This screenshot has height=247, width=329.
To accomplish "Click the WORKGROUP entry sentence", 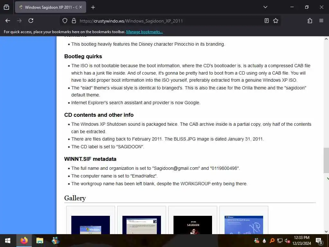I will click(x=159, y=184).
